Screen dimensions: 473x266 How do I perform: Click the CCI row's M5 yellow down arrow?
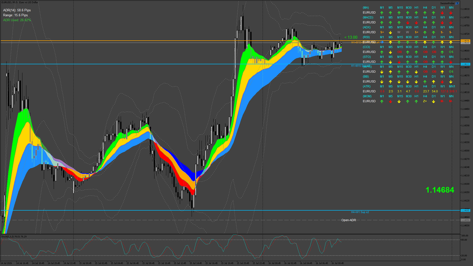tap(391, 52)
